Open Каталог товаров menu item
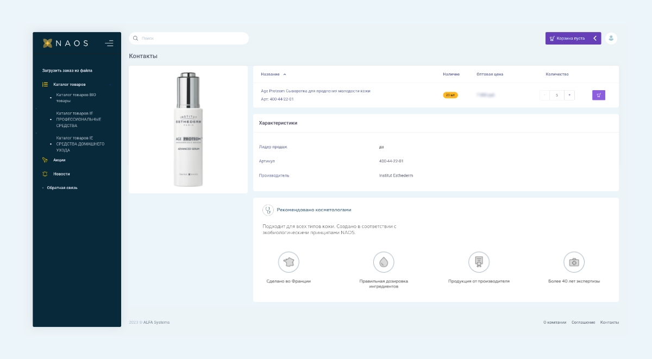The height and width of the screenshot is (359, 652). pos(70,85)
